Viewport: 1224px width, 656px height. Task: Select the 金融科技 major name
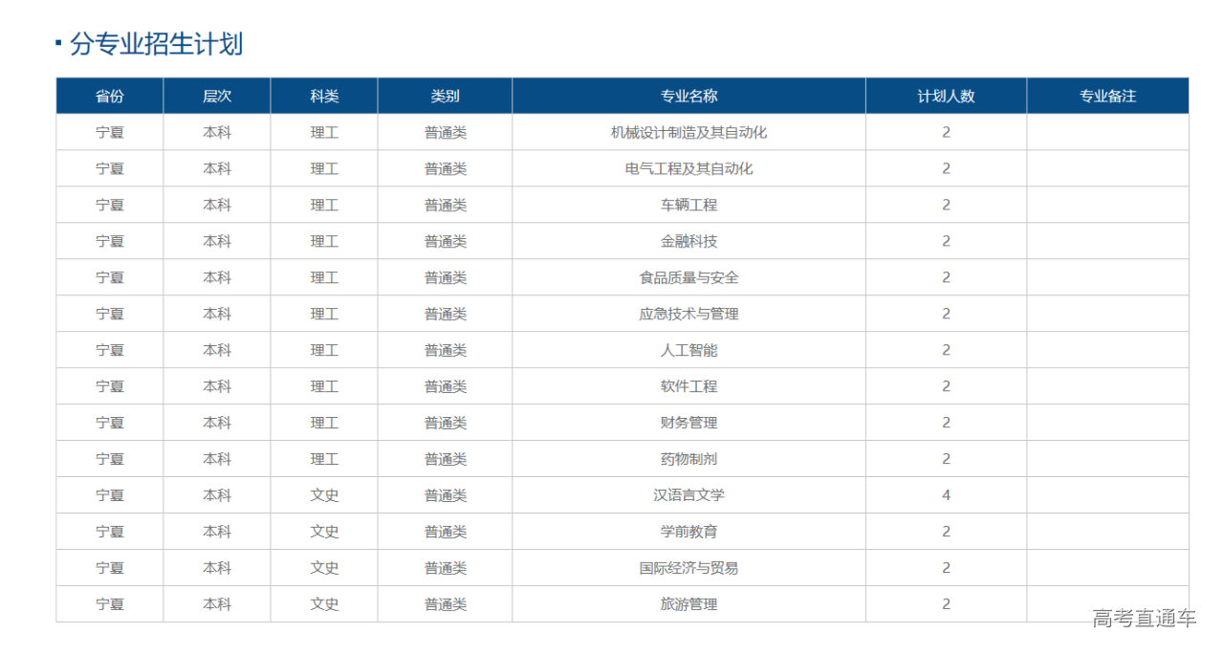click(x=688, y=241)
